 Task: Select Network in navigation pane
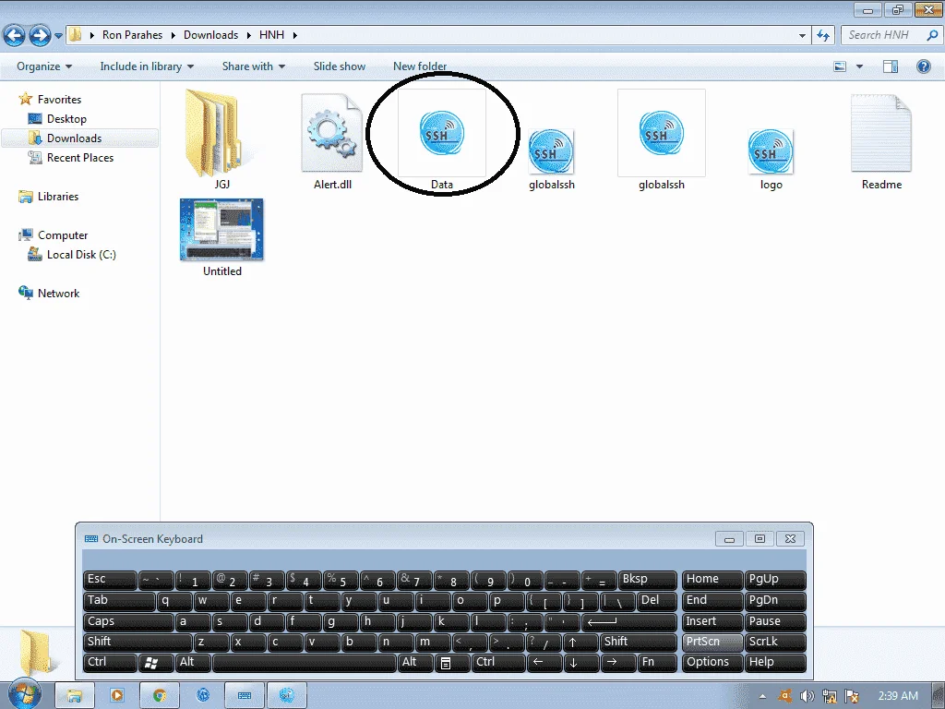tap(58, 293)
